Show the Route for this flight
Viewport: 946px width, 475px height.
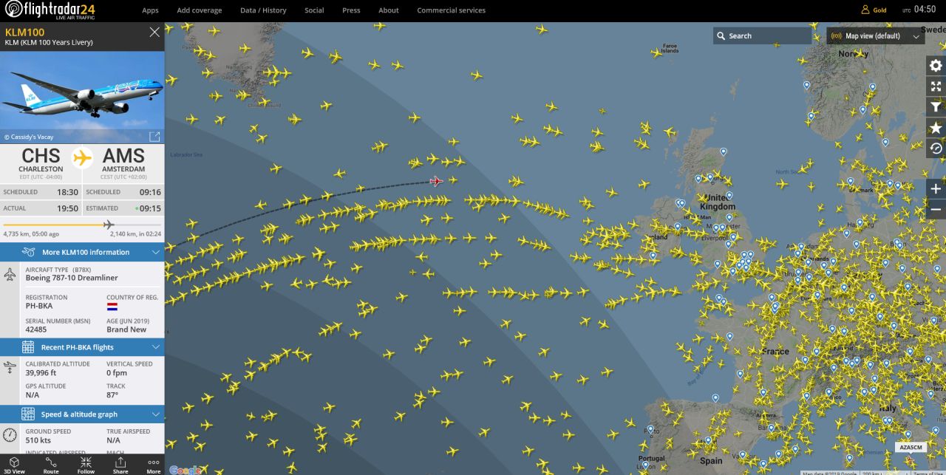(51, 465)
